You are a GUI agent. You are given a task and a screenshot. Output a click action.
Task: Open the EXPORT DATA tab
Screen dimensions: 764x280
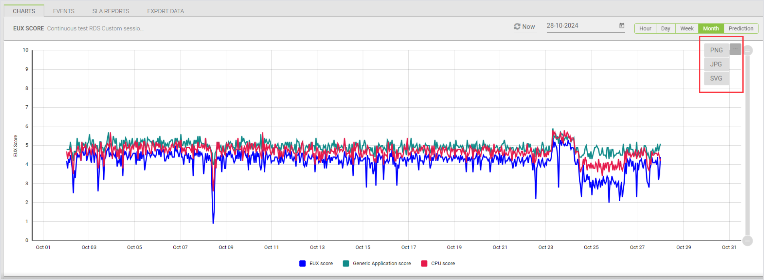[165, 11]
